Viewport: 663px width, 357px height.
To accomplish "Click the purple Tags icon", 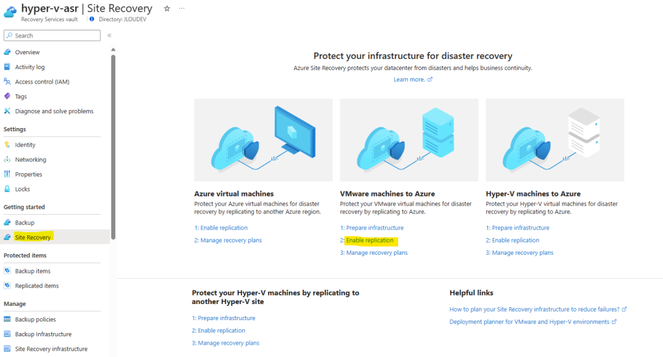I will (7, 96).
